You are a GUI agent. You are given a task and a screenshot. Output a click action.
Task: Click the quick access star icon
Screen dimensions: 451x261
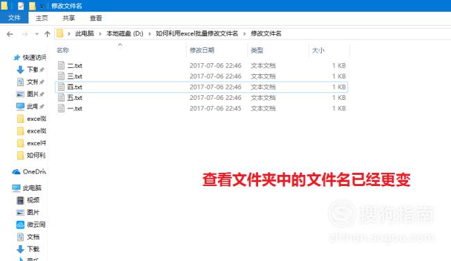pyautogui.click(x=17, y=58)
